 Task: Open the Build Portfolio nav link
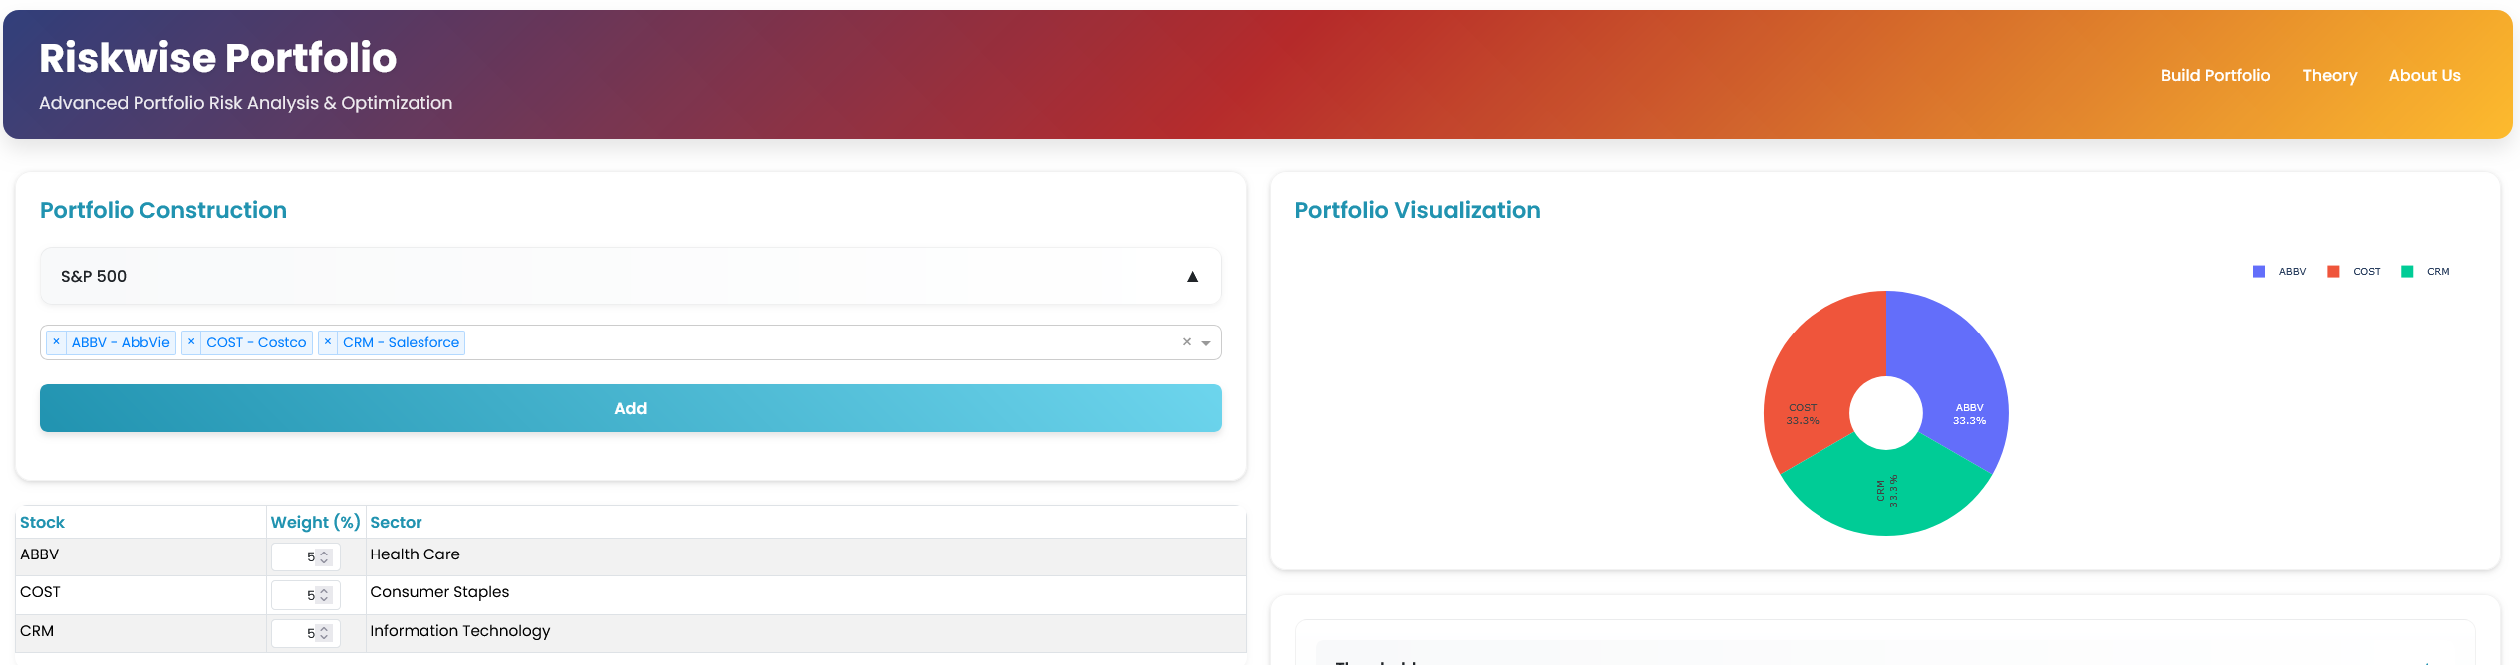pos(2215,76)
